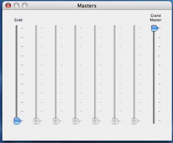
Task: Click the third master slider thumb
Action: (x=57, y=121)
